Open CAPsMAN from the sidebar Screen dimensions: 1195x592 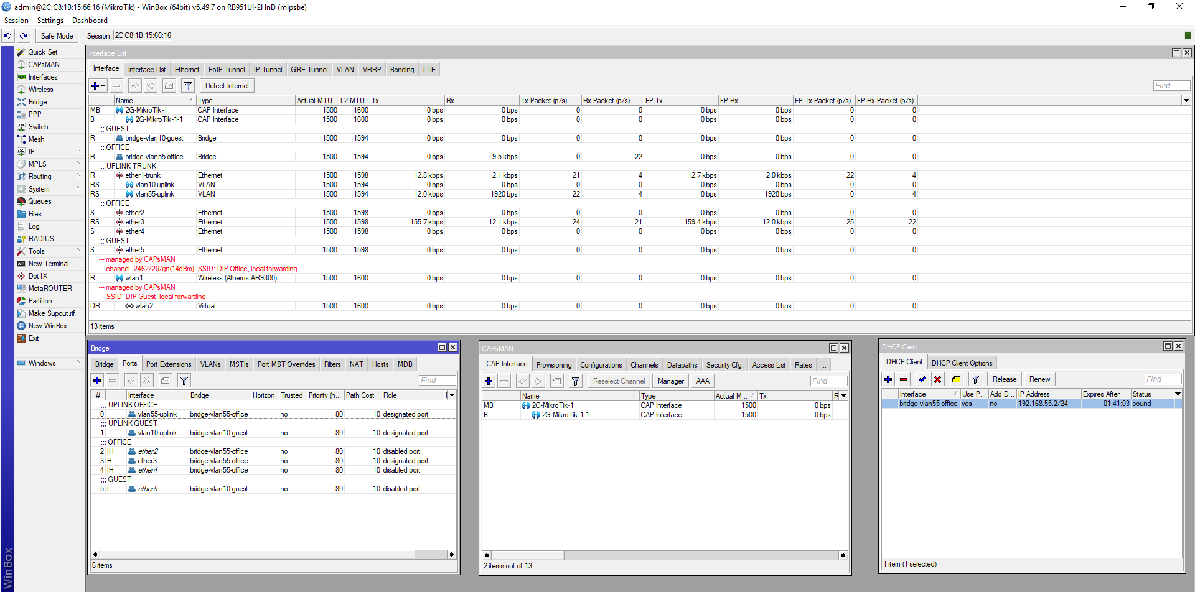[44, 65]
